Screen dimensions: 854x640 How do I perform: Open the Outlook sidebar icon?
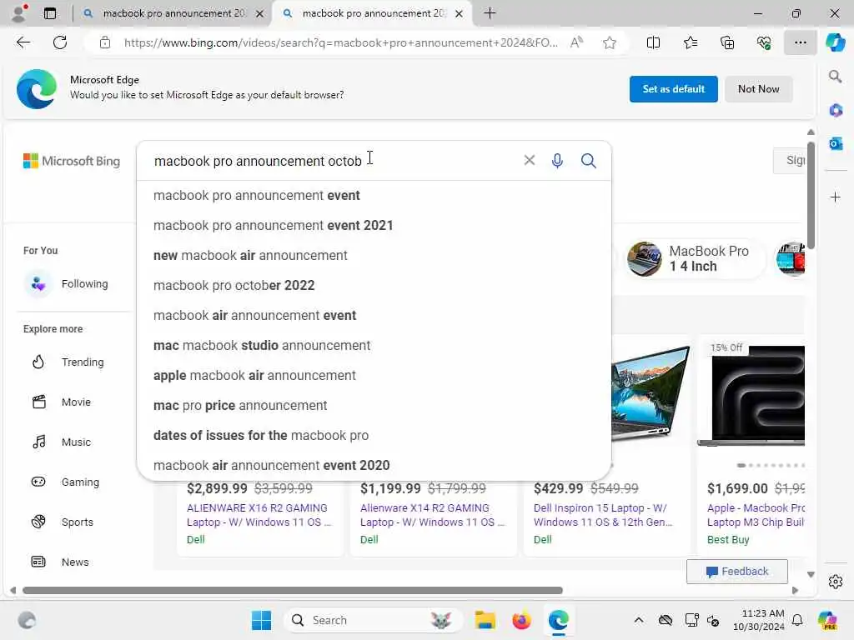click(x=836, y=143)
